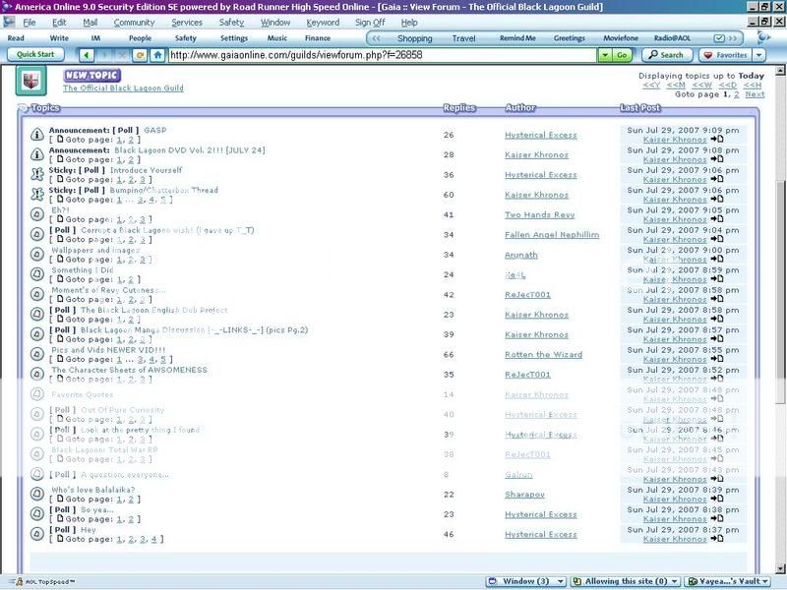787x590 pixels.
Task: Click the Go button
Action: tap(622, 55)
